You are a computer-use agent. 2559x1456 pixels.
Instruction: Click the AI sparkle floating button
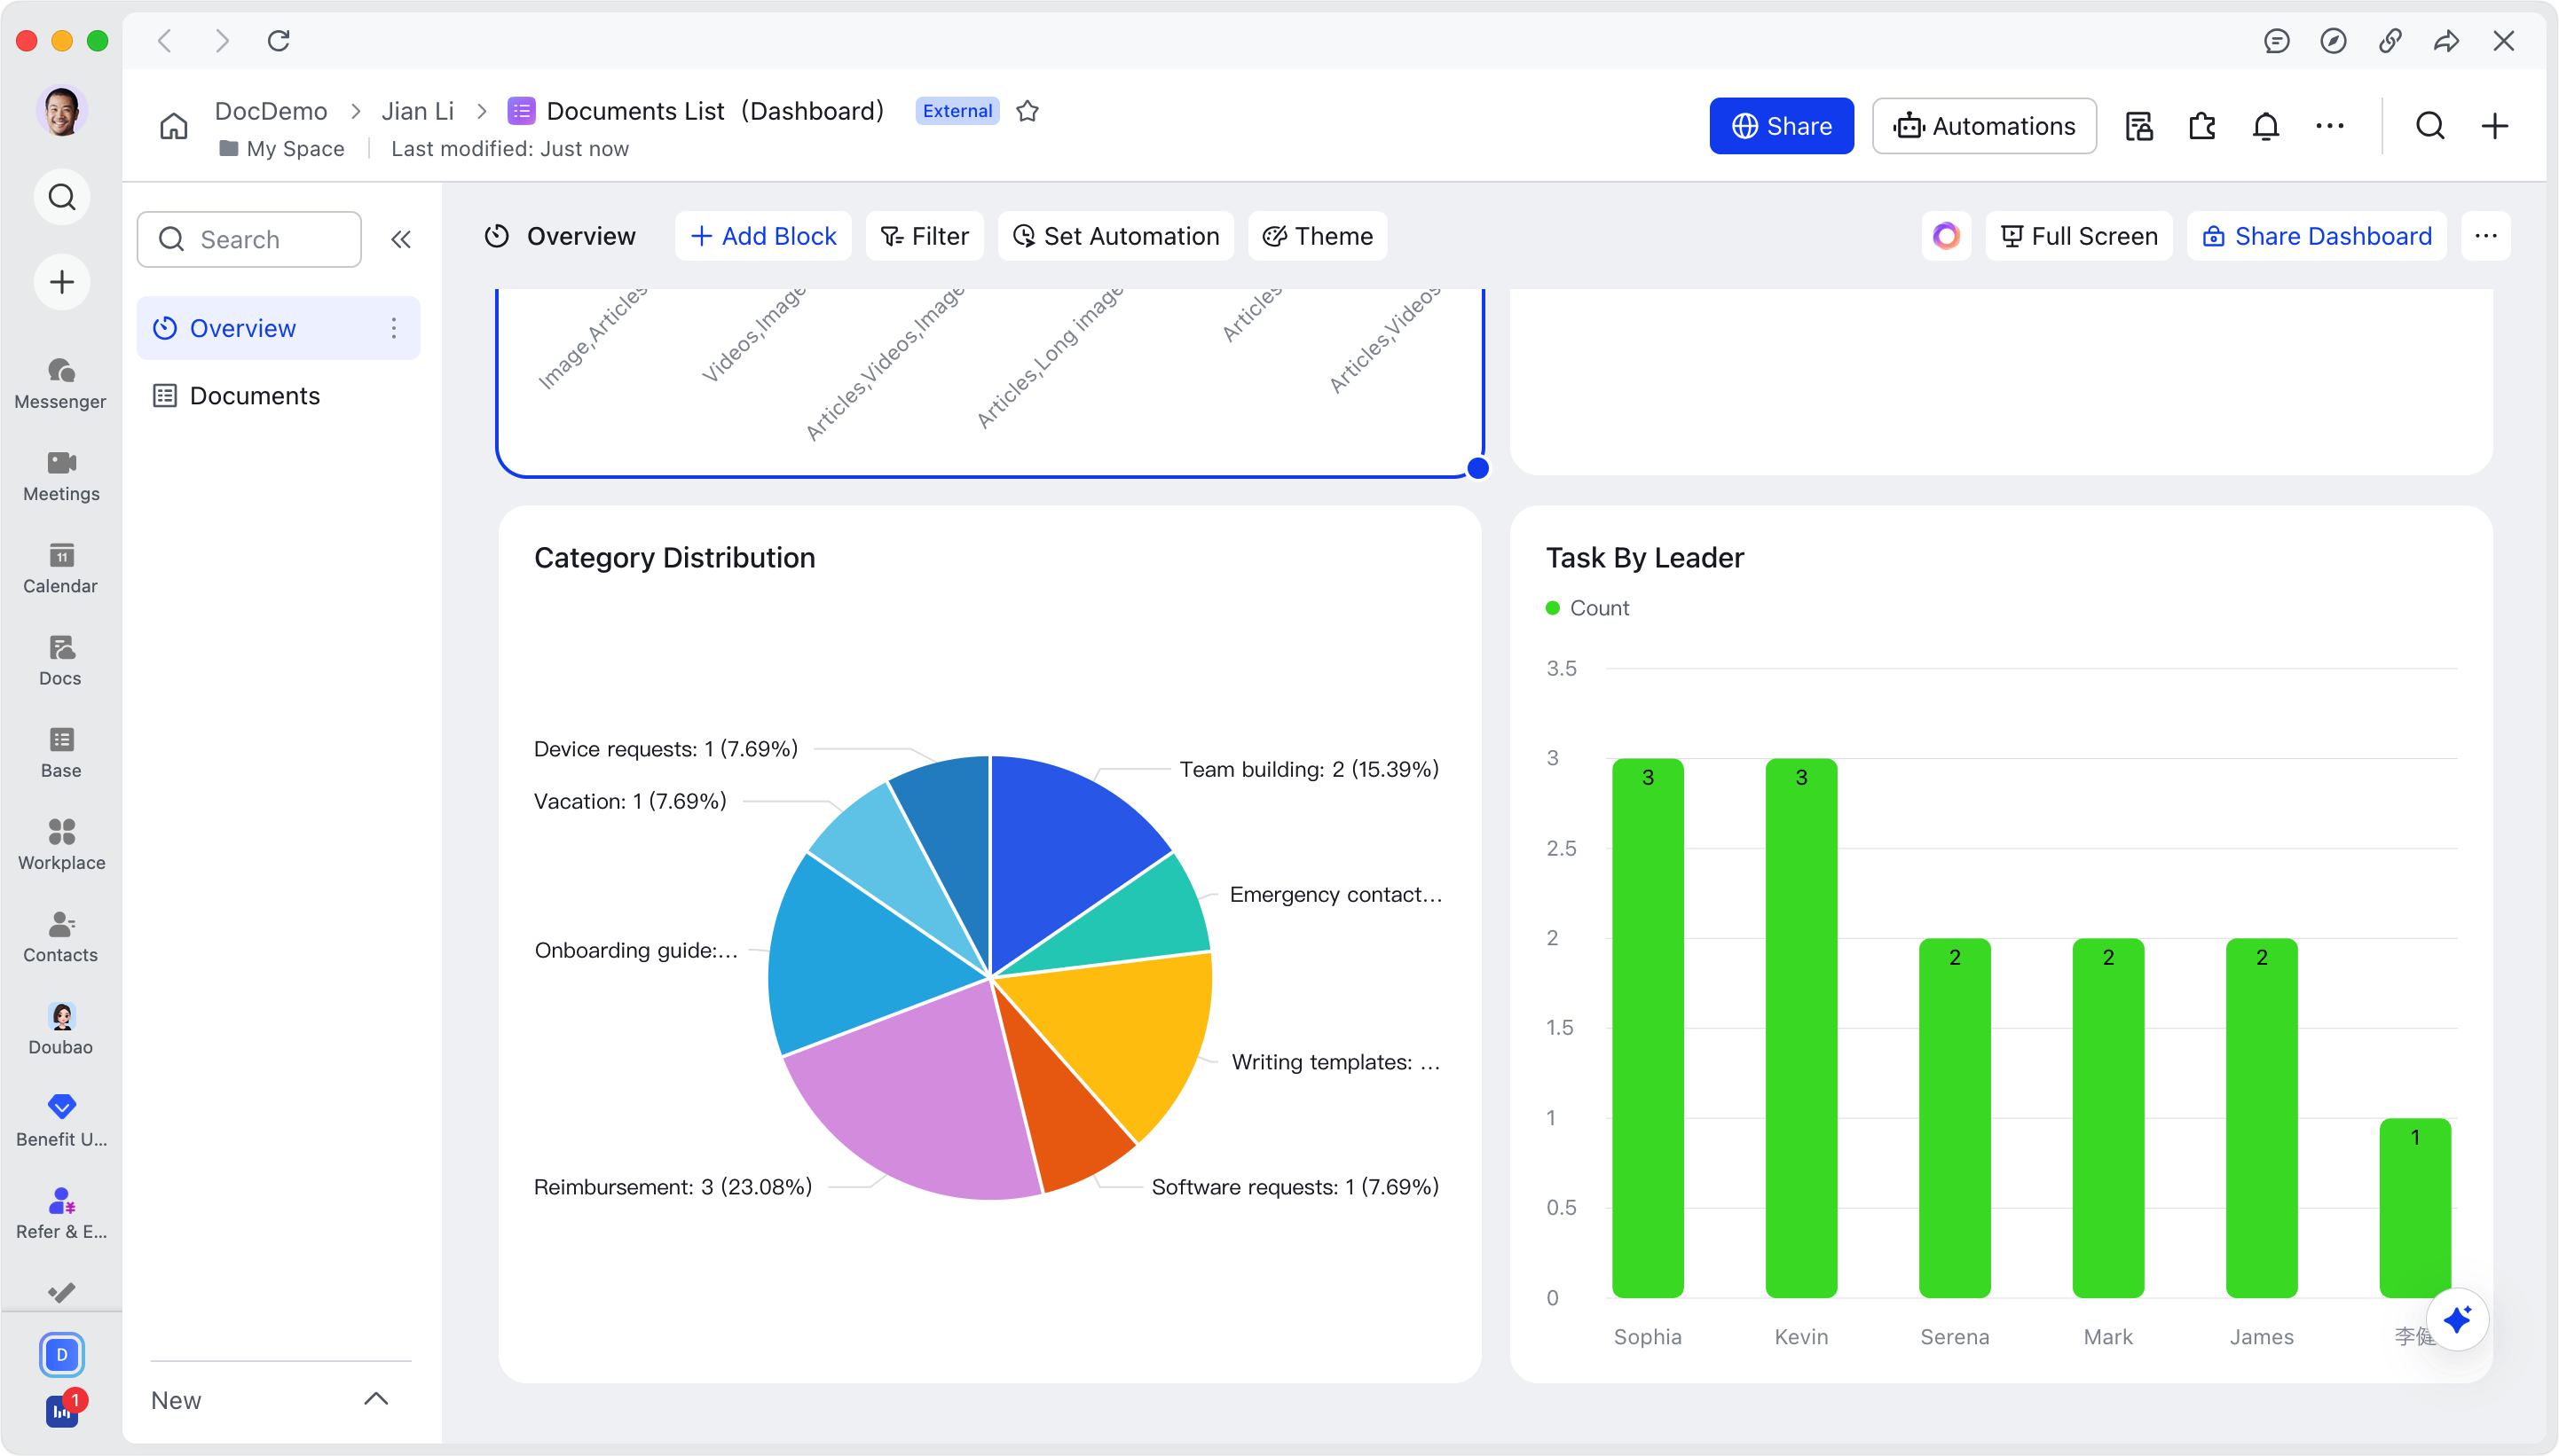tap(2457, 1319)
